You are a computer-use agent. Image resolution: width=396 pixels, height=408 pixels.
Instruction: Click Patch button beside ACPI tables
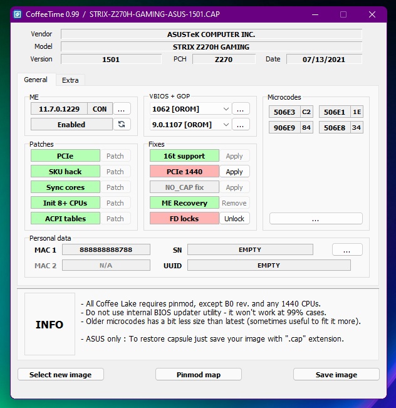point(115,218)
